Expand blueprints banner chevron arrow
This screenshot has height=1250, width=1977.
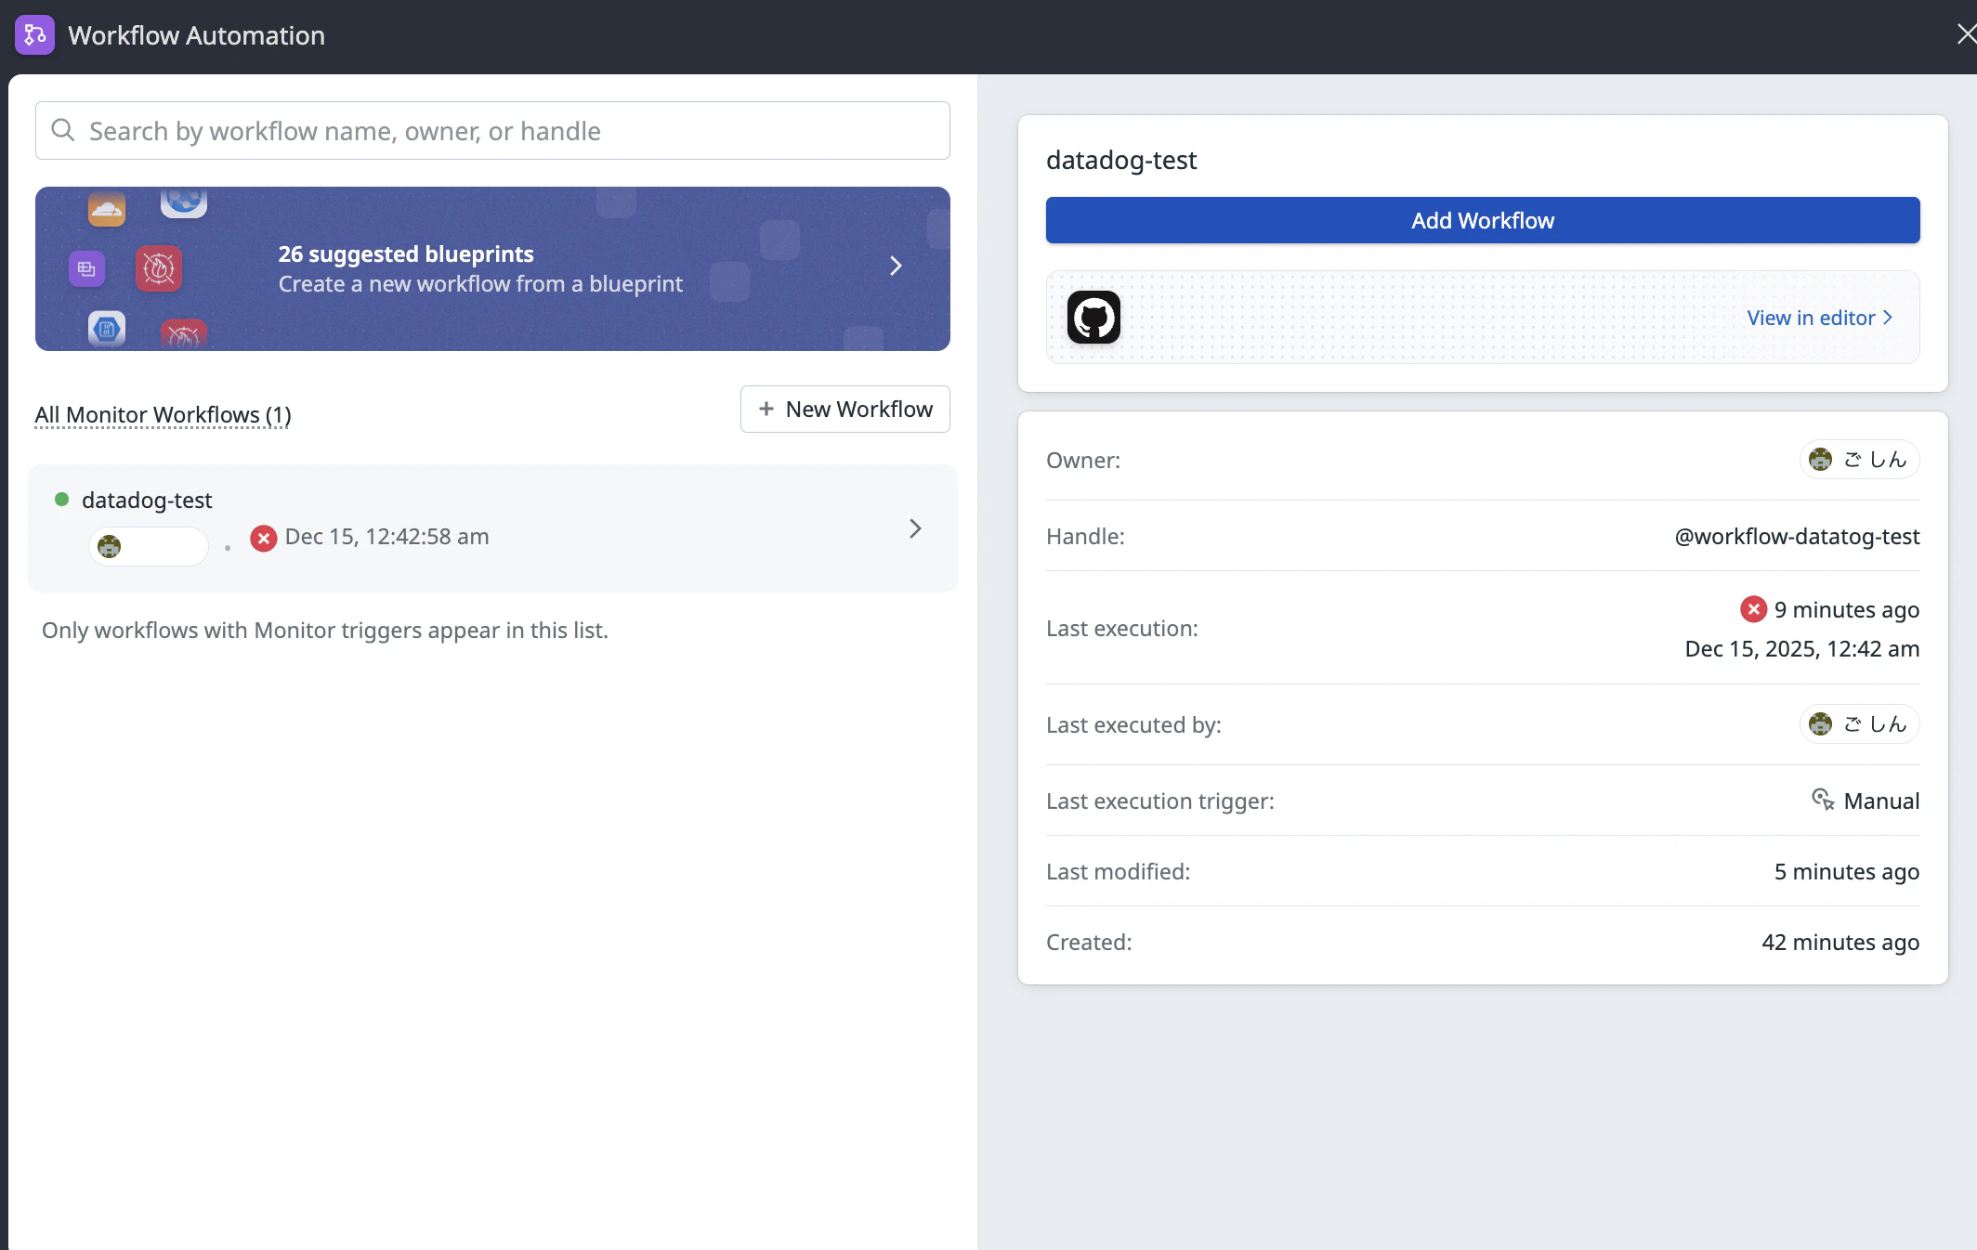pos(896,267)
